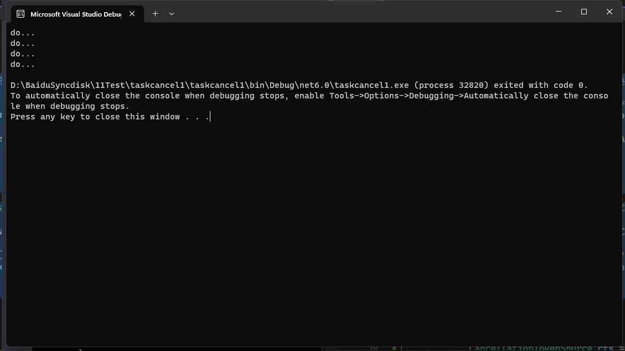Click 'Press any key to close this window'
The width and height of the screenshot is (625, 351).
click(95, 117)
